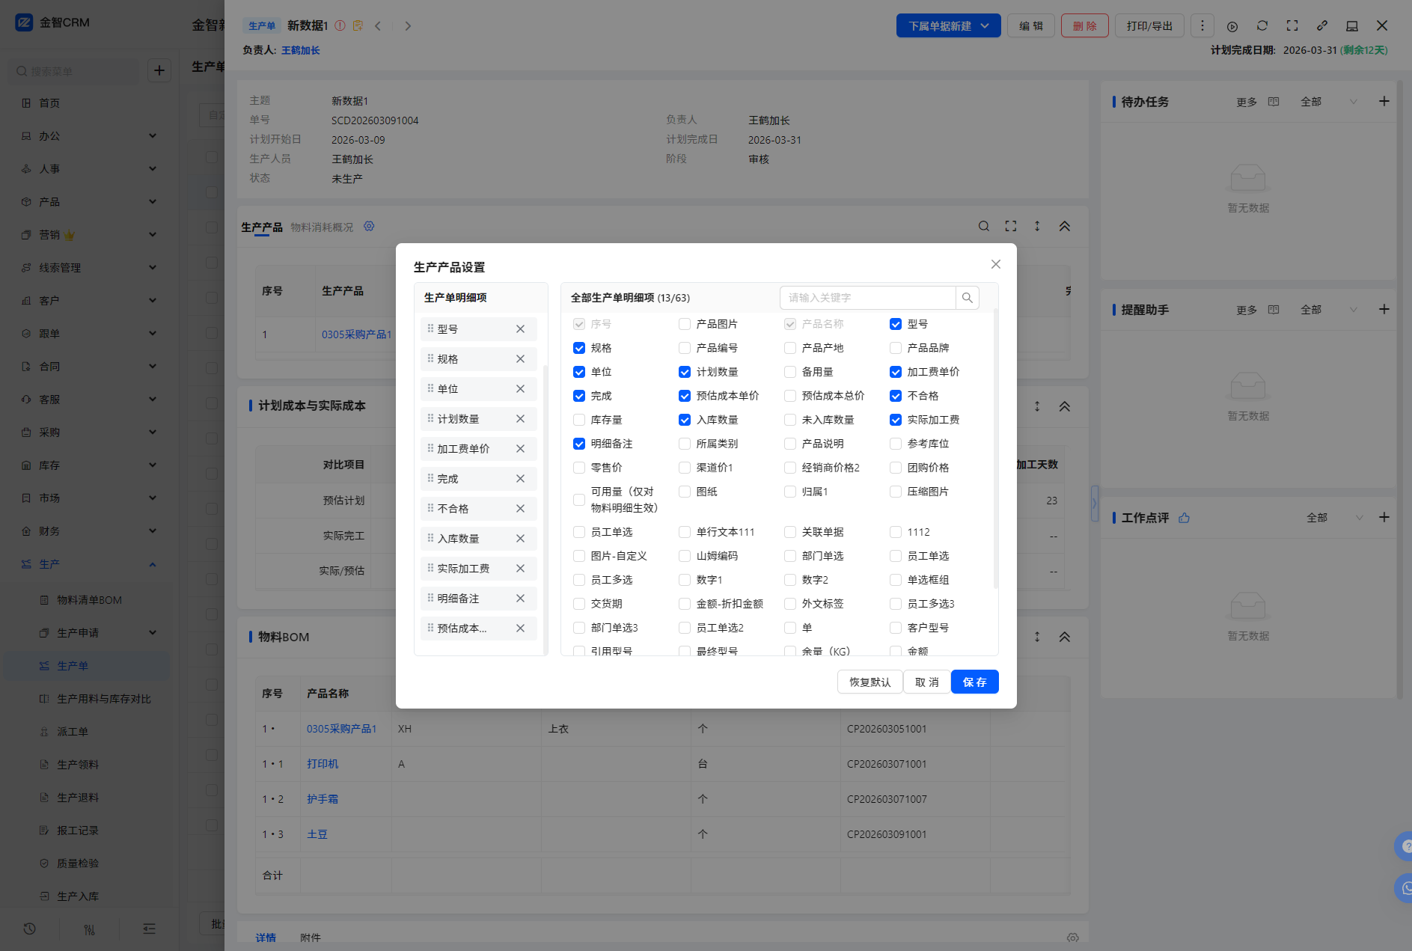This screenshot has height=951, width=1412.
Task: Switch to the 物料消耗概况 tab
Action: [x=322, y=227]
